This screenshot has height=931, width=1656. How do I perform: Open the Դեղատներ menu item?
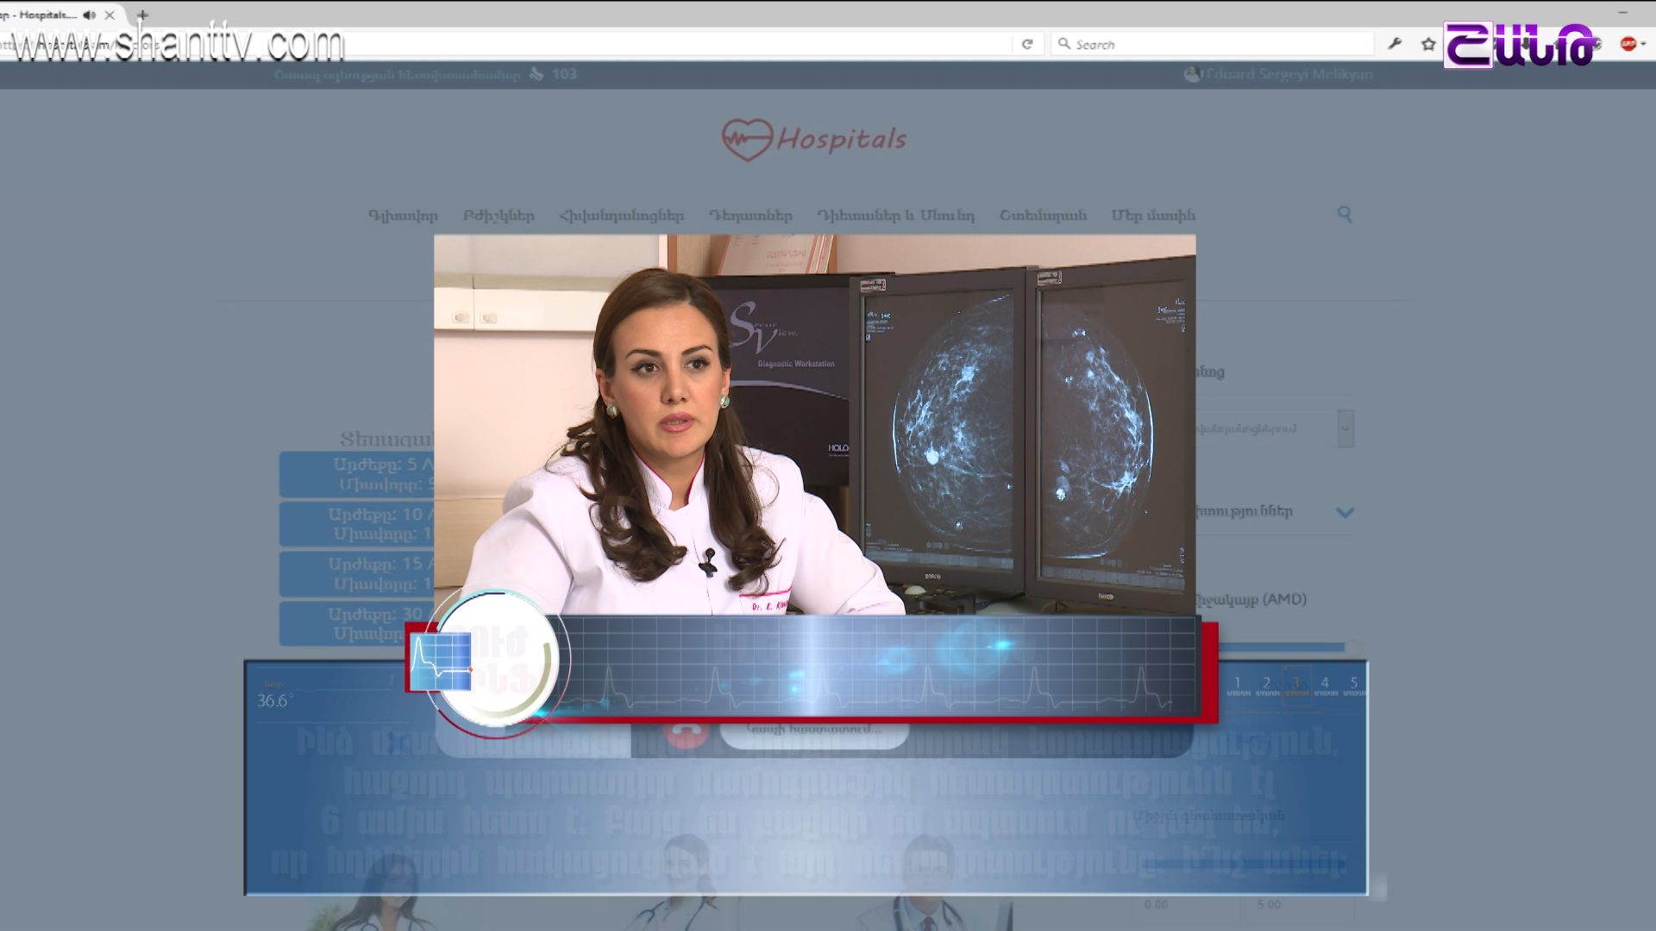[750, 216]
